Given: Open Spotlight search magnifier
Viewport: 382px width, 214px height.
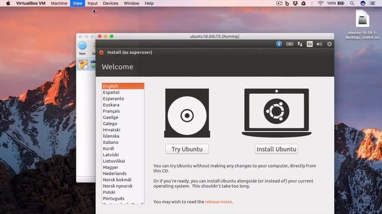Looking at the screenshot, I should (x=352, y=3).
